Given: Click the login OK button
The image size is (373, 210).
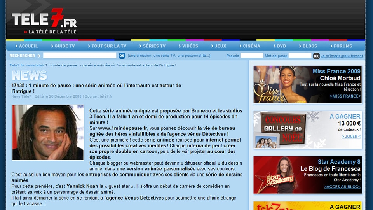Looking at the screenshot, I should pyautogui.click(x=316, y=56).
